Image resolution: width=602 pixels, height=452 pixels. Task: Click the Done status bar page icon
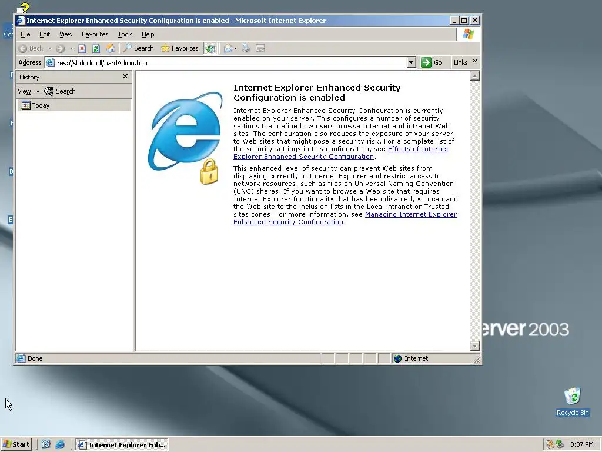(x=21, y=358)
